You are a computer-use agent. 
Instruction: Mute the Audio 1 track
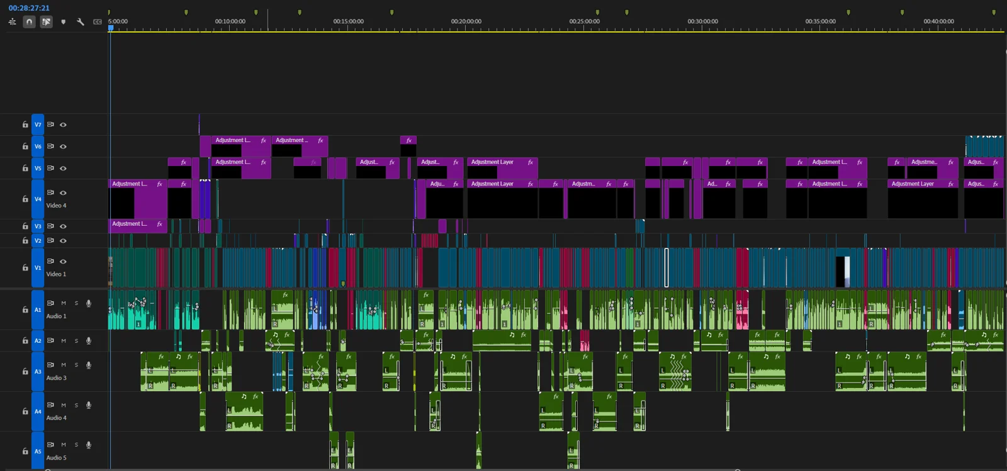click(64, 303)
